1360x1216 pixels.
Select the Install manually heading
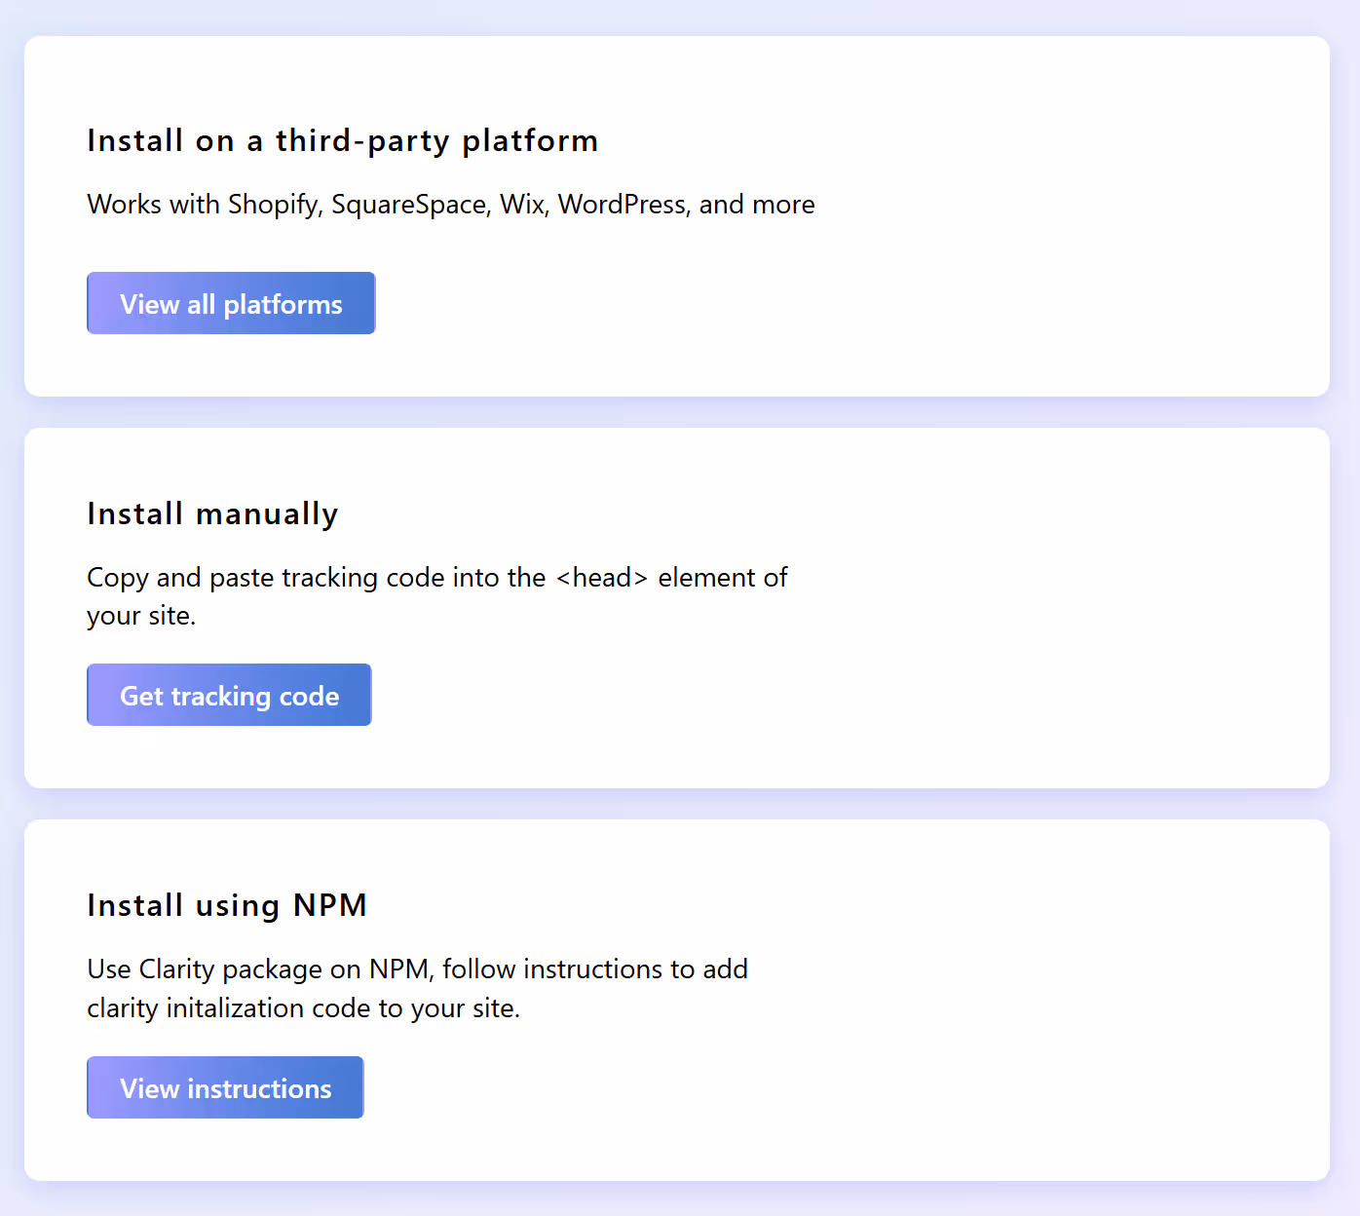212,513
